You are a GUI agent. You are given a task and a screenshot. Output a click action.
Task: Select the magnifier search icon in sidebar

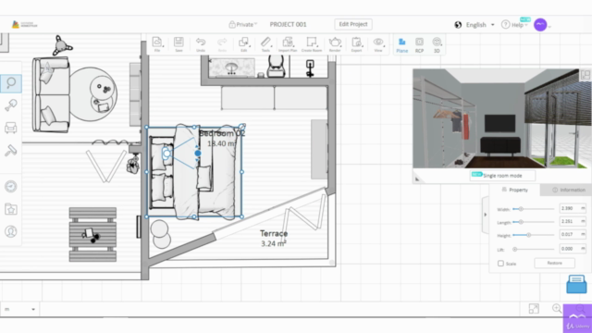pyautogui.click(x=11, y=83)
